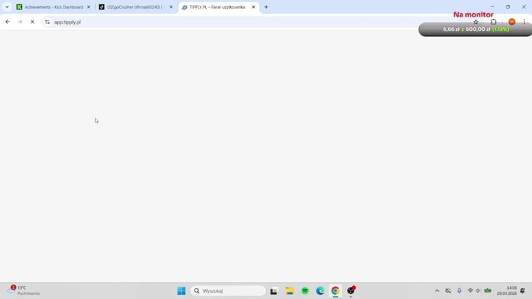Screen dimensions: 532x299
Task: Open the notifications bell icon
Action: point(522,291)
